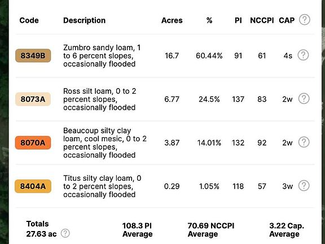Open help icon in 8073A row
Viewport: 325px width, 244px height.
304,98
